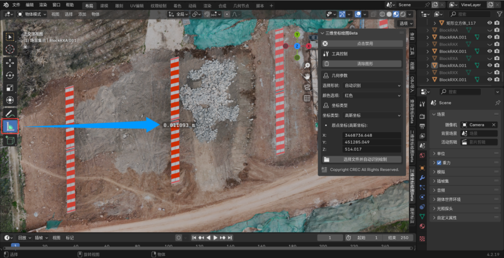The height and width of the screenshot is (258, 504).
Task: Open the 选择形状 shape dropdown
Action: (x=372, y=86)
